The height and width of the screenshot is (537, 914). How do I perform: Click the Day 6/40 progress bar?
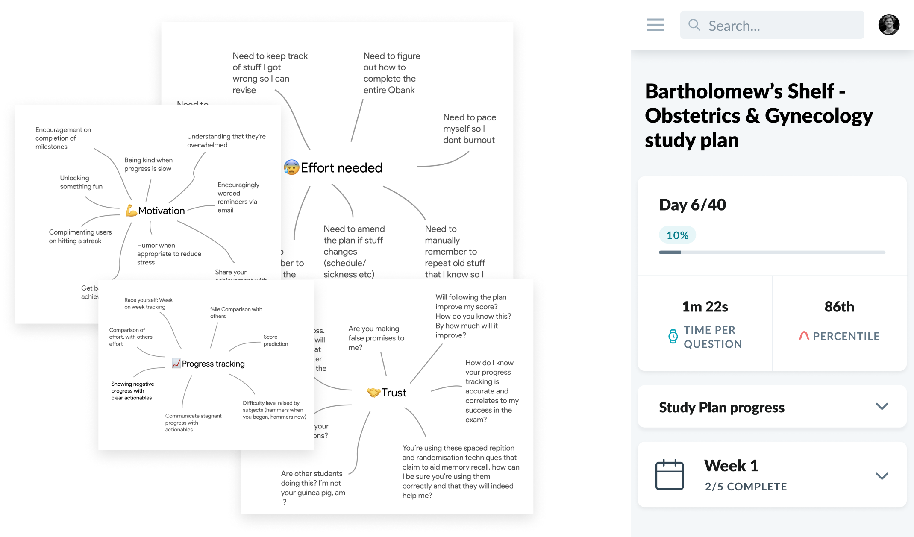coord(772,252)
